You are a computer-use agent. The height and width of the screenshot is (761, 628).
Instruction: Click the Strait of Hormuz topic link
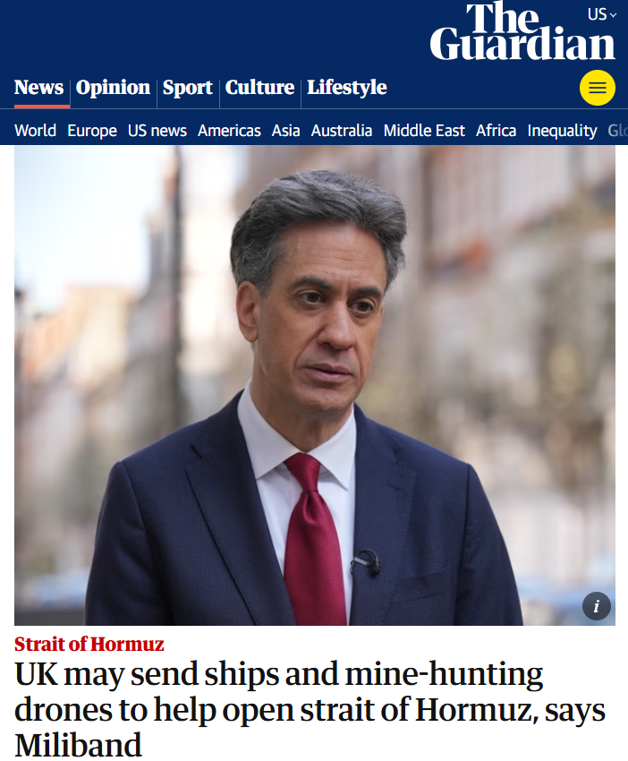point(89,644)
